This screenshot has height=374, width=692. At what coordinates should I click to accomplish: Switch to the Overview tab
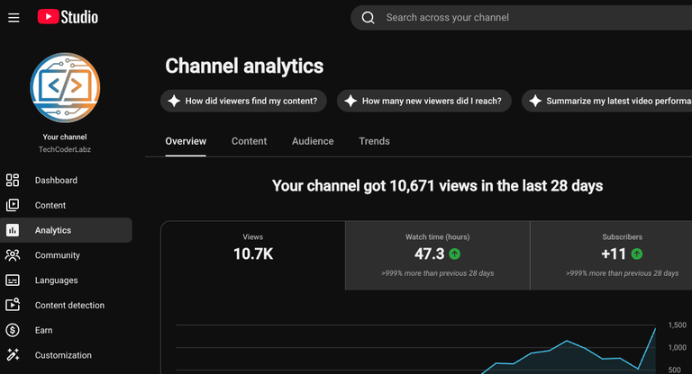coord(186,141)
